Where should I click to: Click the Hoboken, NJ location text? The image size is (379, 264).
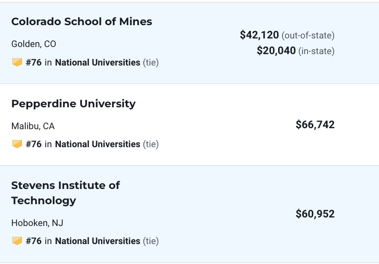tap(37, 223)
